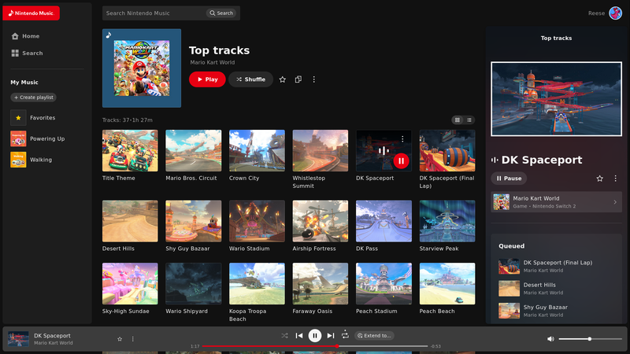Select the DK Pass track

384,221
